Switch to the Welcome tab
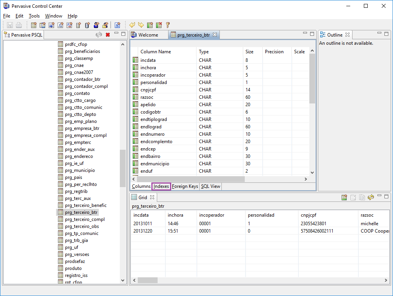The image size is (393, 296). coord(148,35)
